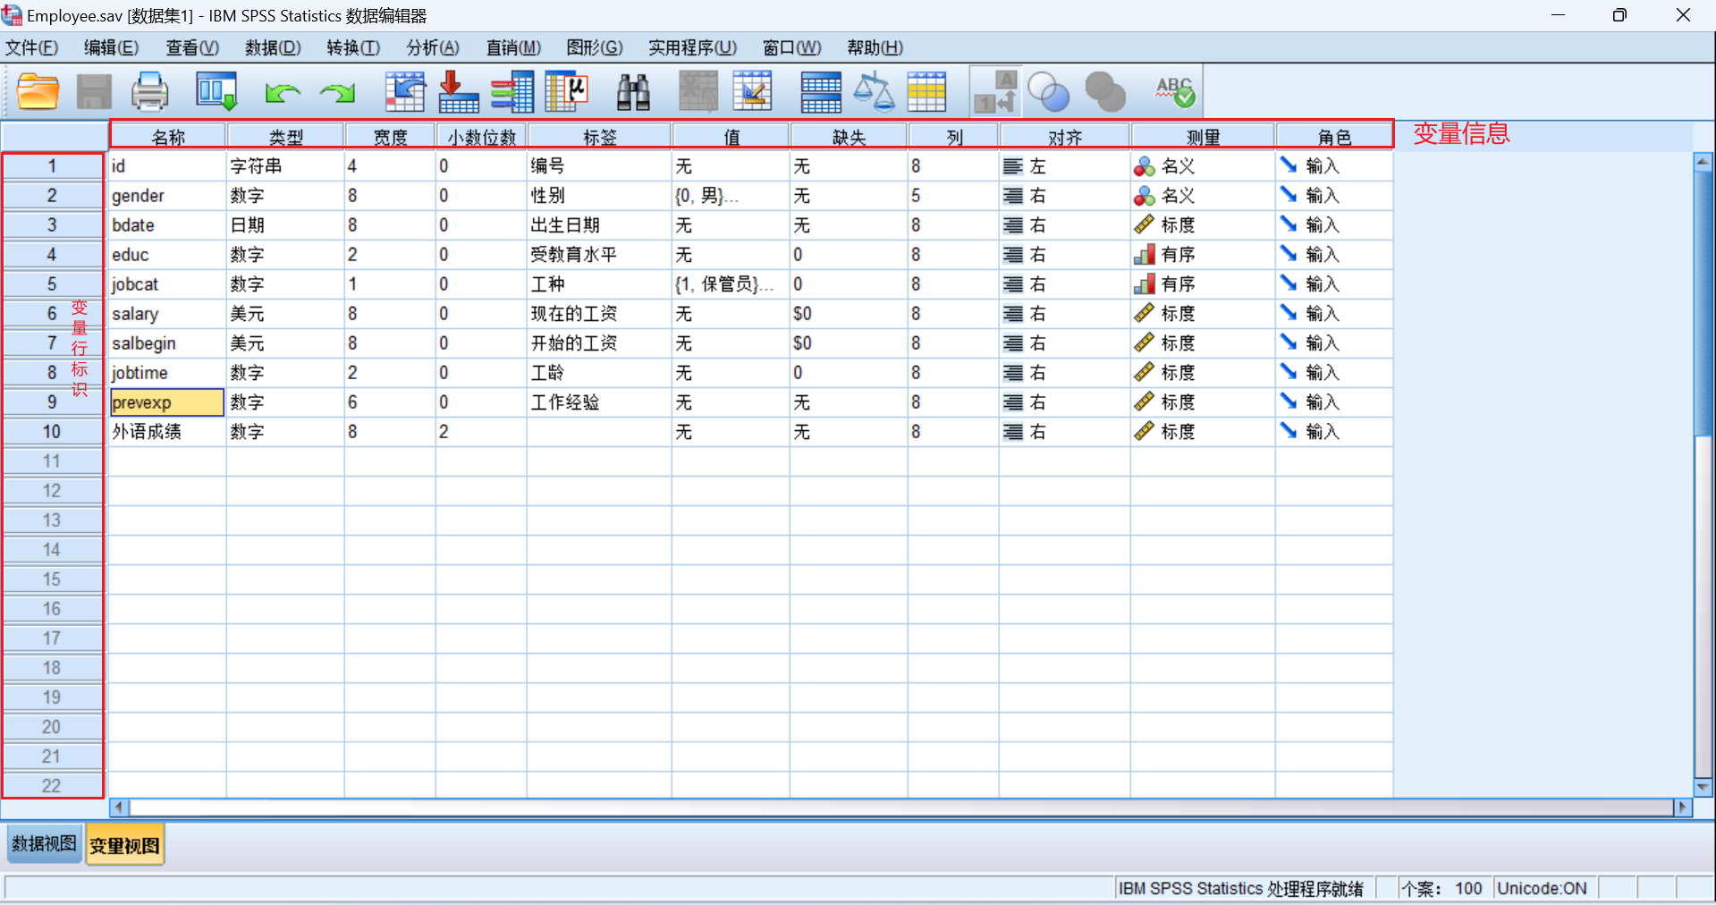Click the Open data document folder icon

point(38,92)
